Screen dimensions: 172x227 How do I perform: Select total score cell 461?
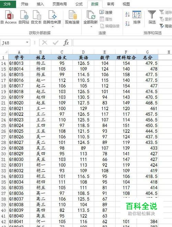pyautogui.click(x=148, y=109)
